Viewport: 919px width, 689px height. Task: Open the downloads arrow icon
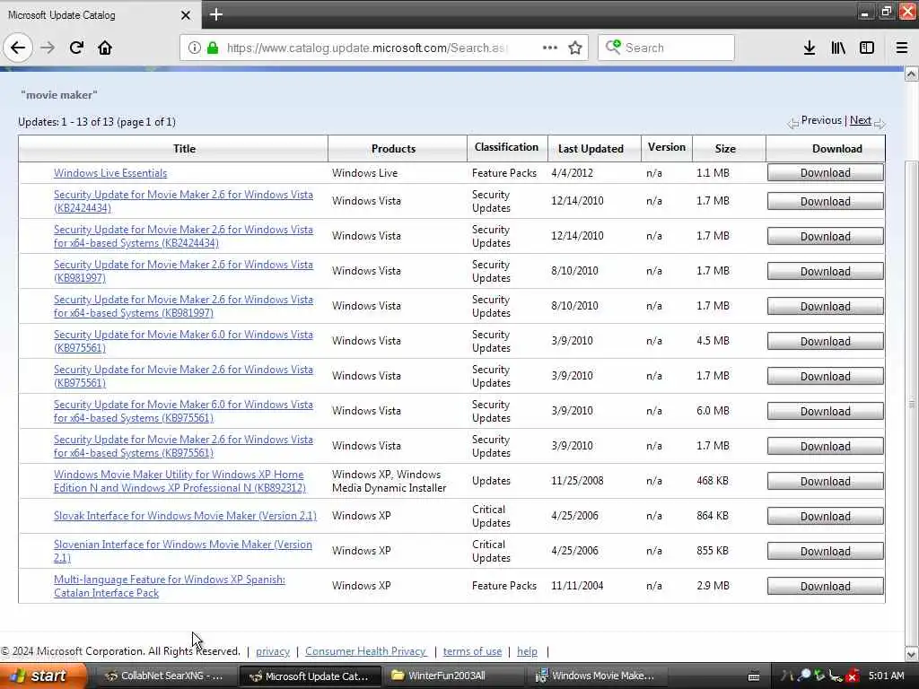click(x=809, y=48)
